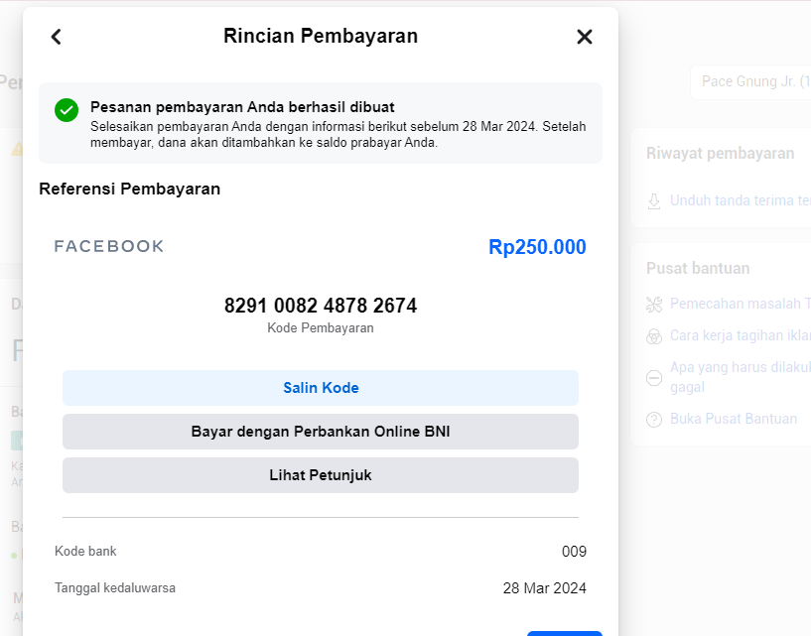Click the download icon beside Unduh tanda terima

tap(654, 200)
